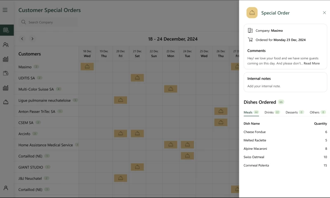The width and height of the screenshot is (330, 198).
Task: Select the Melted Raclette dish row
Action: (285, 140)
